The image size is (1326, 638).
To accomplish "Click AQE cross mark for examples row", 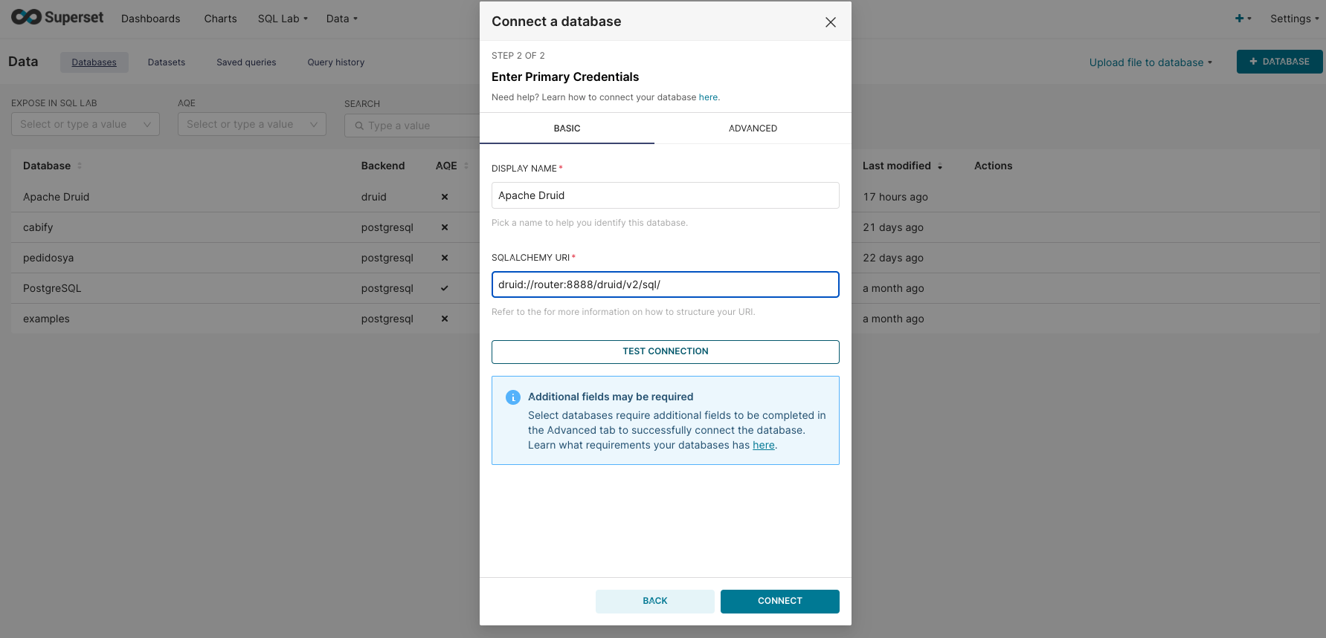I will [445, 319].
